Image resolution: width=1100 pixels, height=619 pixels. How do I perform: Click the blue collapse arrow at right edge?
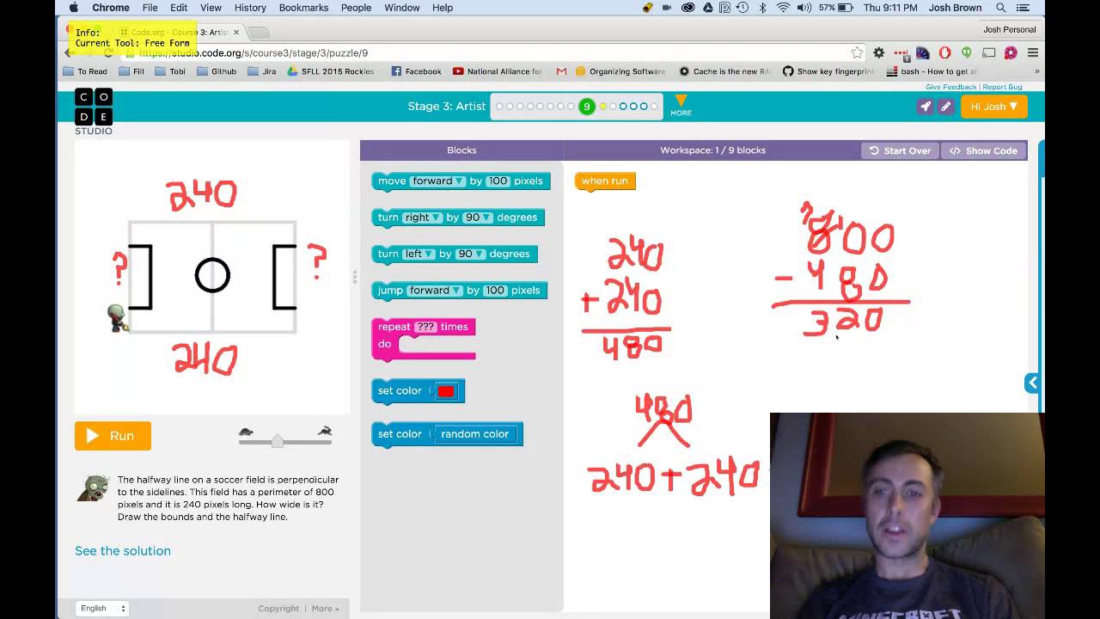1032,383
